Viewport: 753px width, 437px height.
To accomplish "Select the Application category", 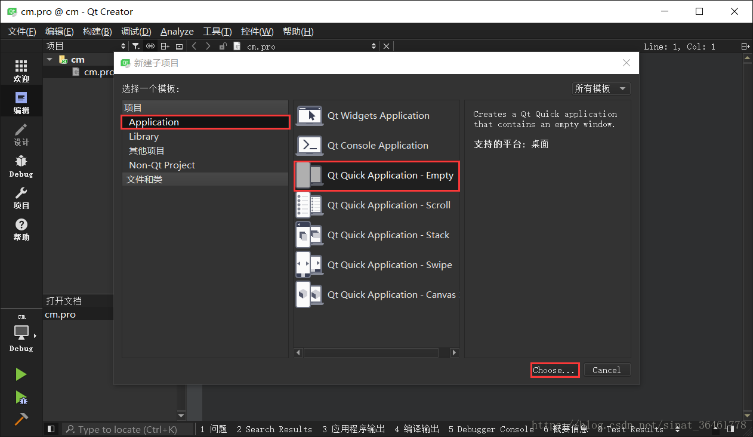I will (205, 122).
